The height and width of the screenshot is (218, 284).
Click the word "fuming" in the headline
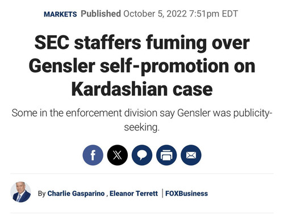point(176,43)
